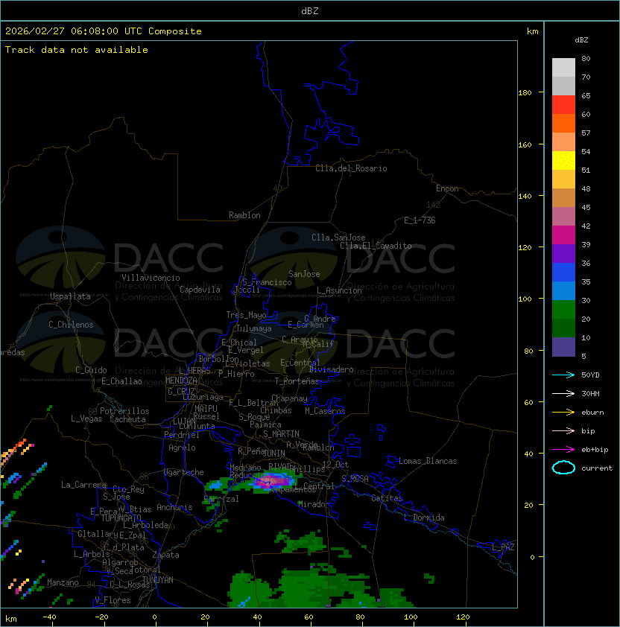
Task: Click the 'E_Challao' map label
Action: tap(121, 381)
